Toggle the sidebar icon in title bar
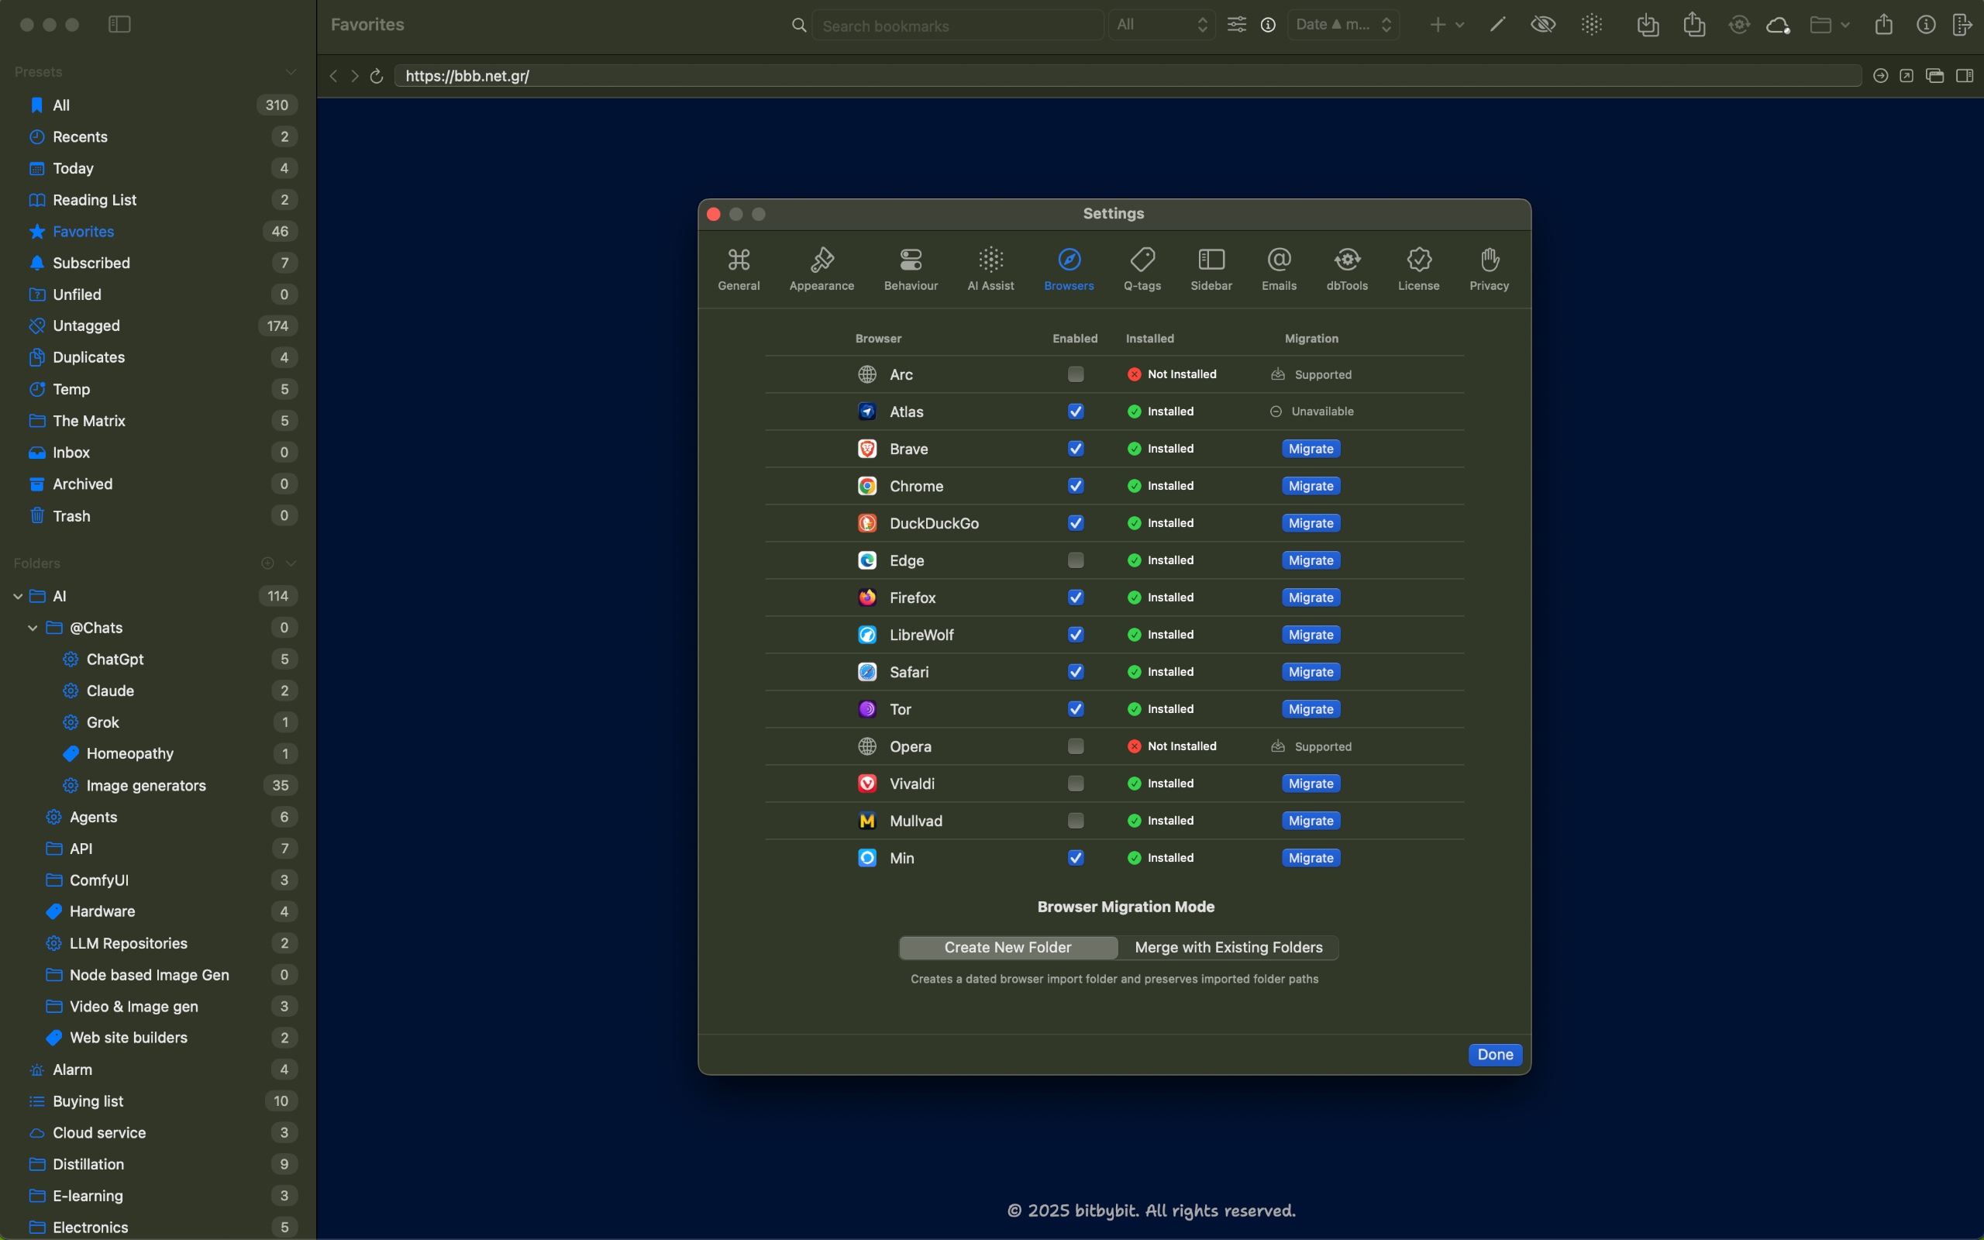The height and width of the screenshot is (1240, 1984). point(119,25)
